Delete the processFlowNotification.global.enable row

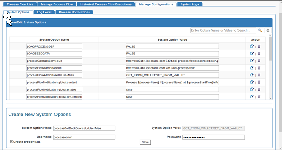coord(259,89)
